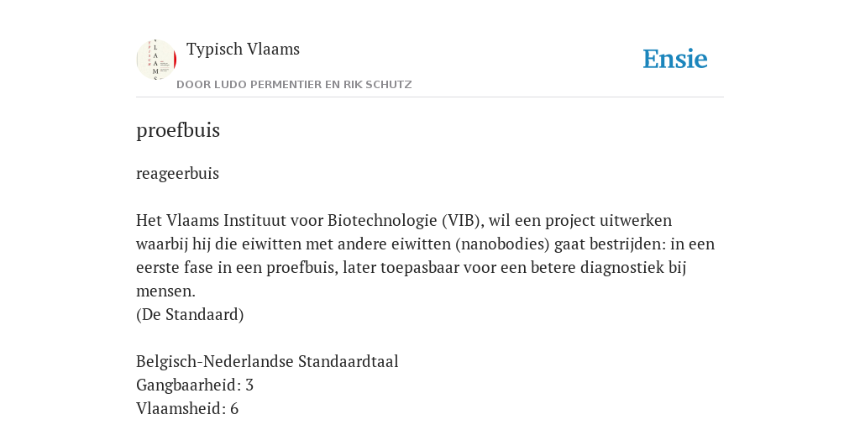The height and width of the screenshot is (430, 860).
Task: Click the synonym 'reageerbuis'
Action: point(178,173)
